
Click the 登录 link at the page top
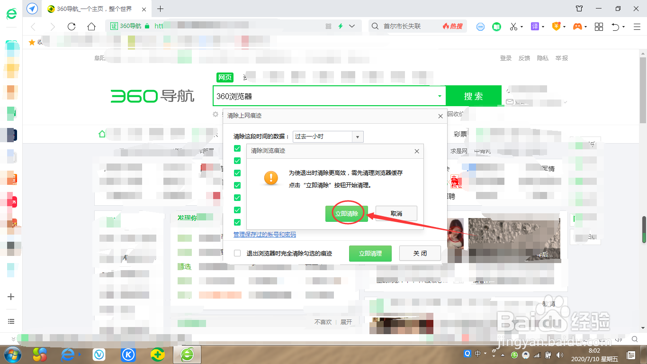(506, 58)
